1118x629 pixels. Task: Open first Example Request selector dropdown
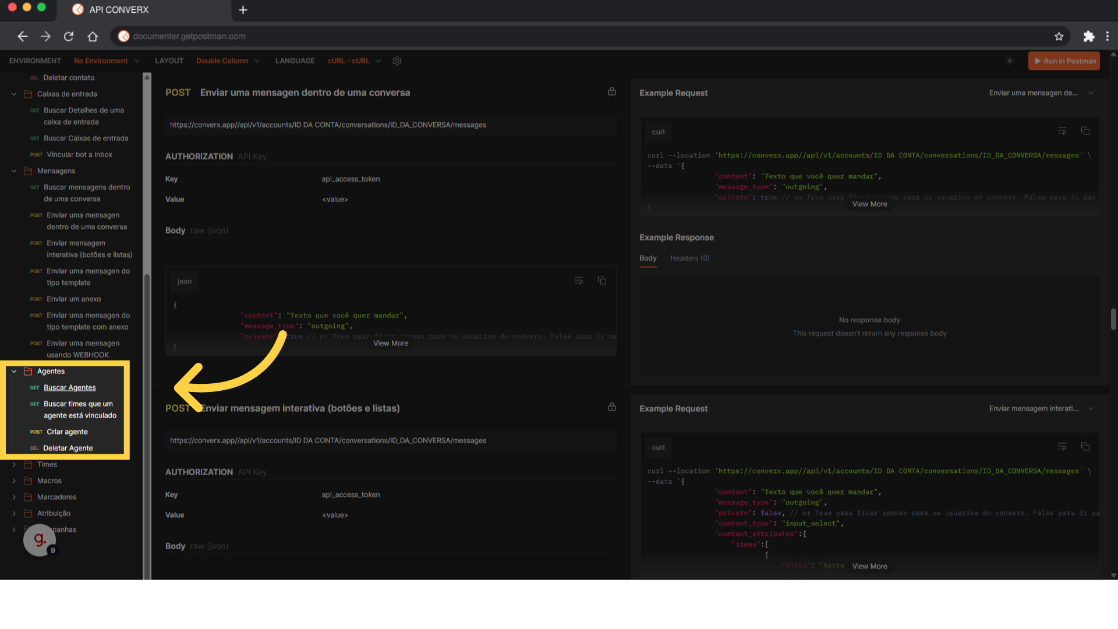[x=1041, y=93]
